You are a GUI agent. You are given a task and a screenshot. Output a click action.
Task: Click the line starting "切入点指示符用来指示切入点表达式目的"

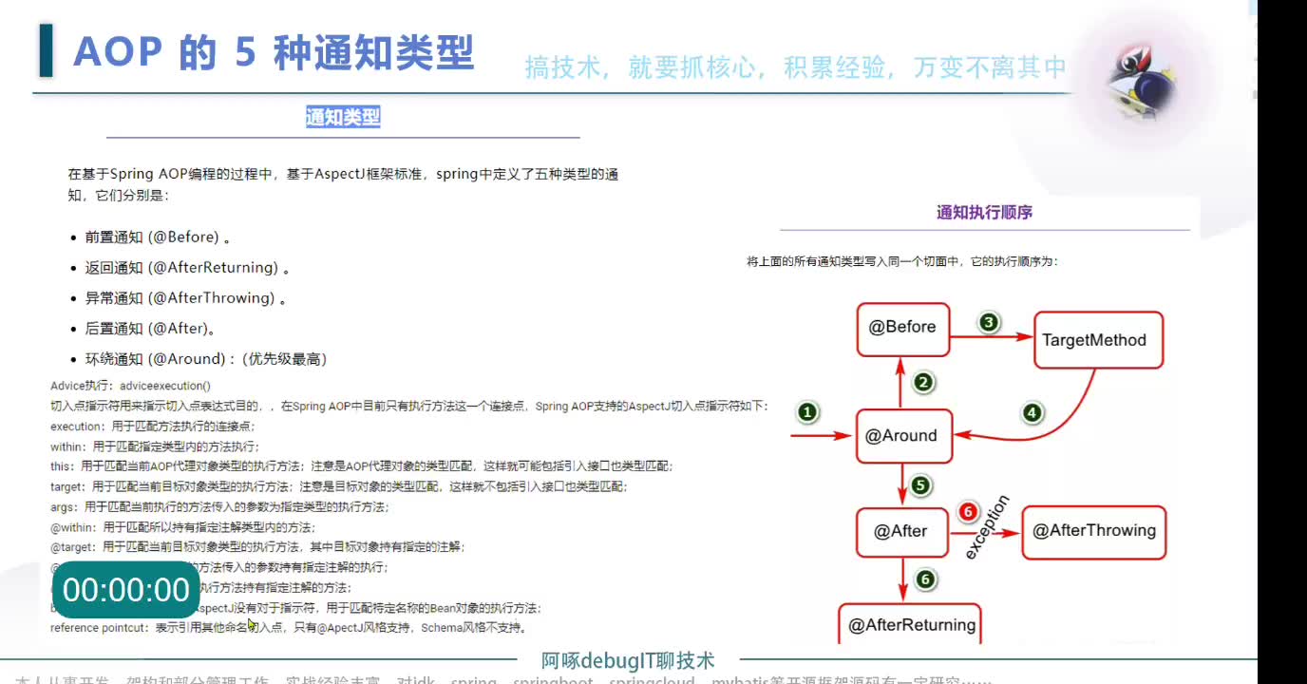point(409,406)
